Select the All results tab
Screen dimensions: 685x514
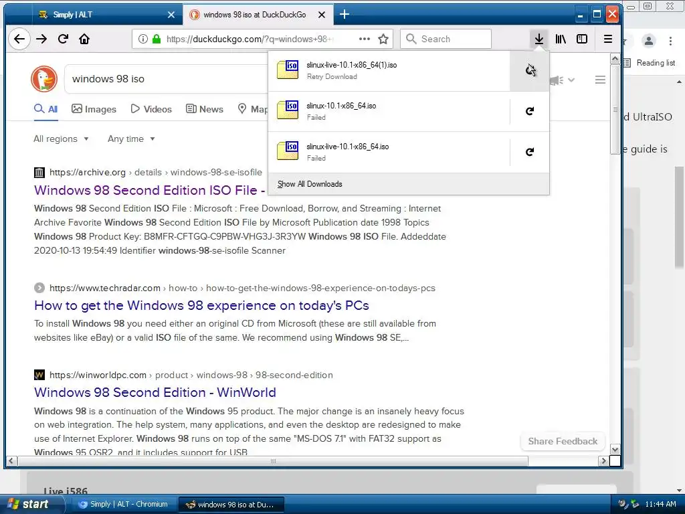(x=46, y=109)
